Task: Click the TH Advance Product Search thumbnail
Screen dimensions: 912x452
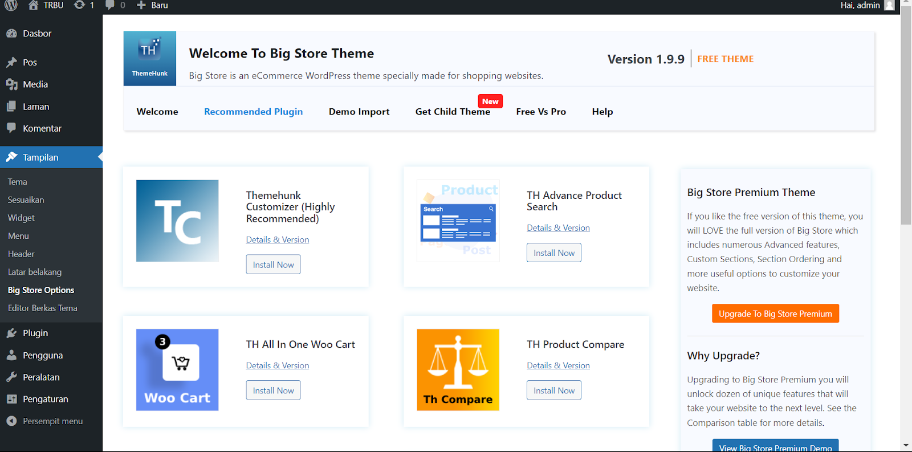Action: coord(458,221)
